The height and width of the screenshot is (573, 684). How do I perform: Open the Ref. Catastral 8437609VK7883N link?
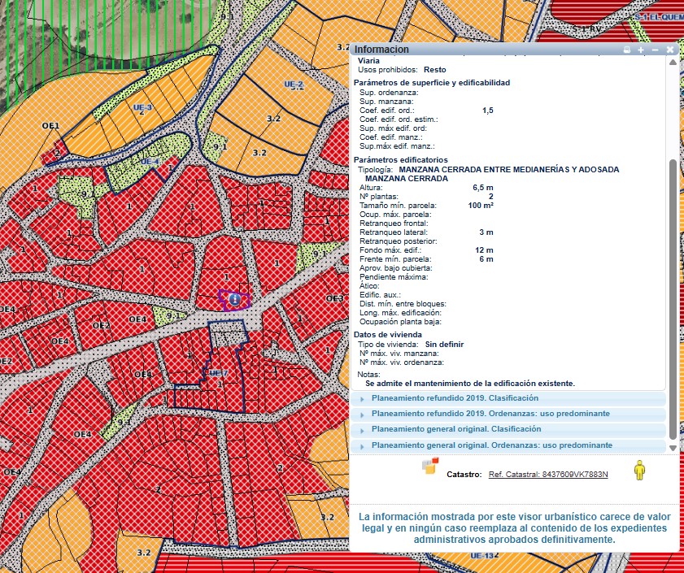pyautogui.click(x=548, y=475)
